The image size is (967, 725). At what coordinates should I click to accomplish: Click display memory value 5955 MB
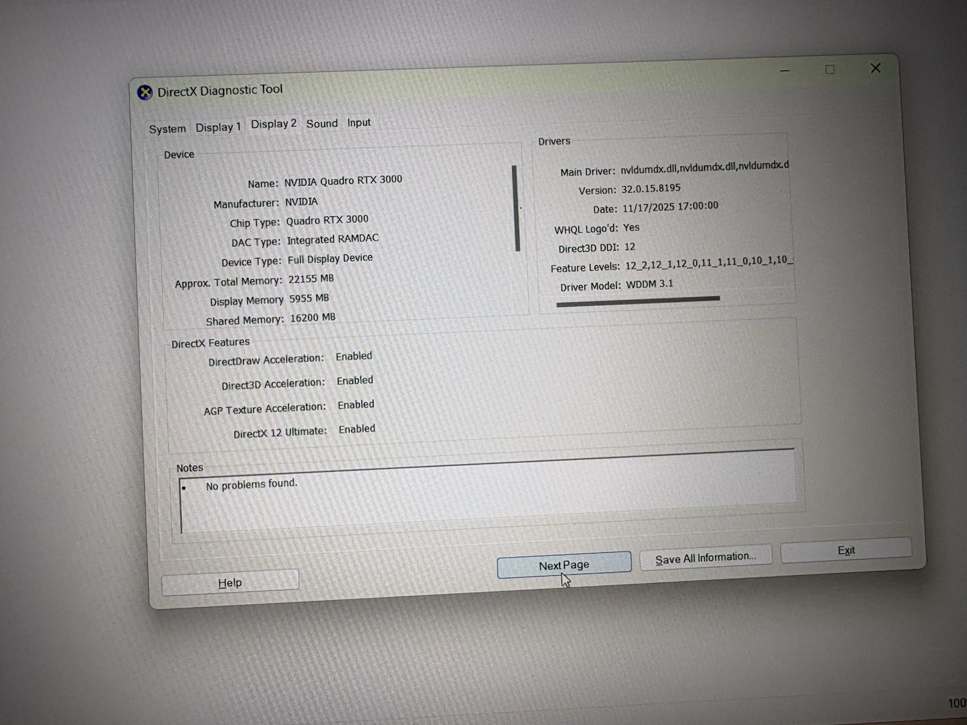coord(309,298)
